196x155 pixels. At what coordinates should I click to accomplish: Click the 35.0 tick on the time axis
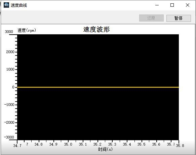tap(68, 144)
